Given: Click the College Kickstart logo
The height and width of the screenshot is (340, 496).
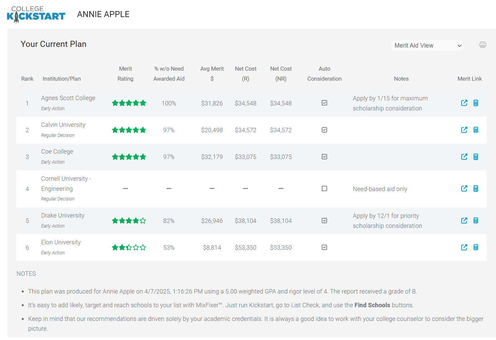Looking at the screenshot, I should click(36, 15).
